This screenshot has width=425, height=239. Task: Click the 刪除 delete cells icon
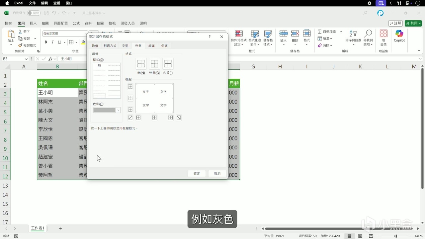[295, 34]
